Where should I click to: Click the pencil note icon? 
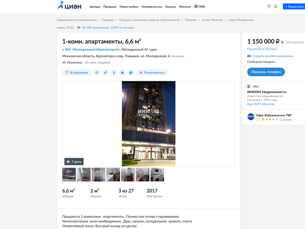[105, 73]
